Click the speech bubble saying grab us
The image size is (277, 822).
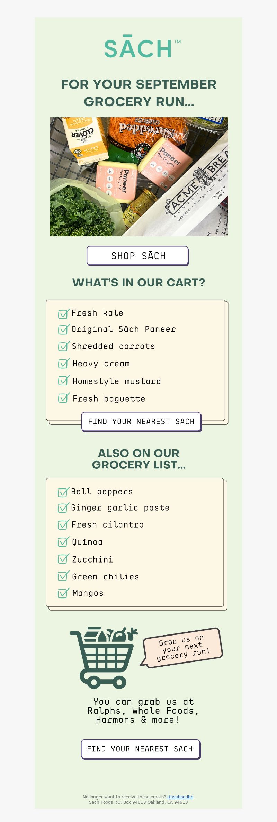click(x=182, y=647)
